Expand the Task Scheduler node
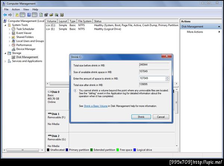 (x=10, y=29)
